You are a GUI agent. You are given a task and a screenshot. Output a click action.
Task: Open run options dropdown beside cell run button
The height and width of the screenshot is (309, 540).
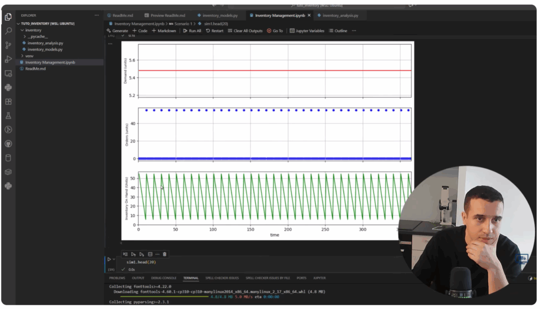pos(115,259)
